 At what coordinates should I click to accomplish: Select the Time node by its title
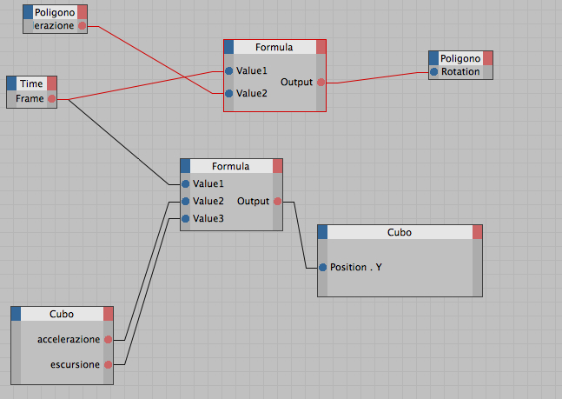31,83
